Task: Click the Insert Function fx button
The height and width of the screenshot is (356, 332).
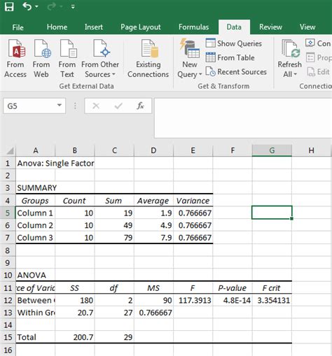Action: tap(140, 106)
